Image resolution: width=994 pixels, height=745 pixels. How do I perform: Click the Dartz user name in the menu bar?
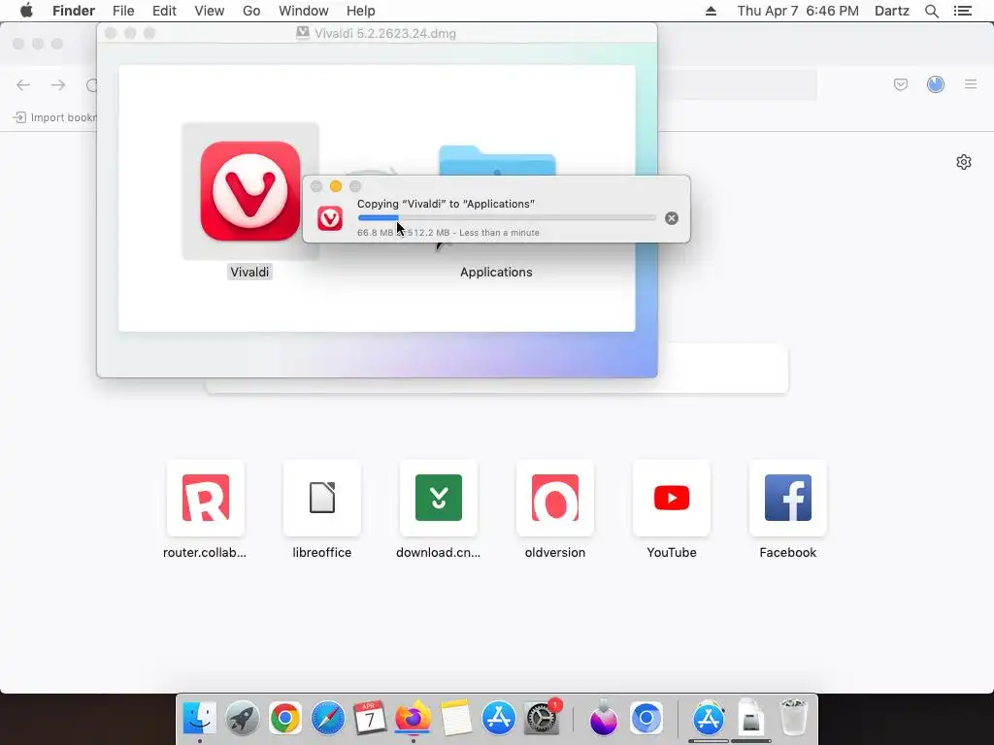[x=892, y=11]
